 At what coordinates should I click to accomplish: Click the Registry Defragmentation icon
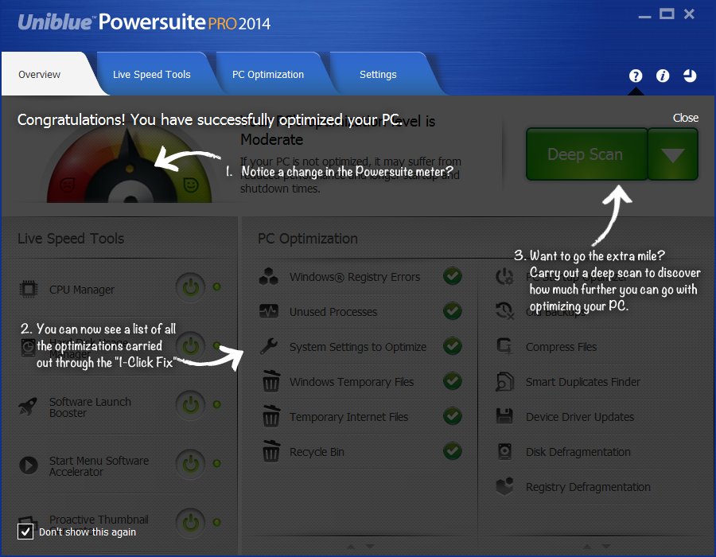click(x=504, y=486)
